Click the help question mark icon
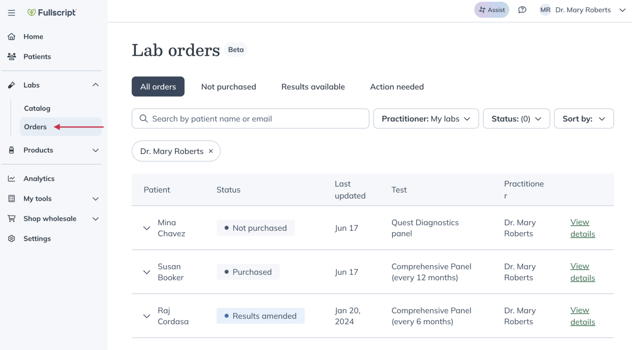The image size is (632, 350). (522, 9)
